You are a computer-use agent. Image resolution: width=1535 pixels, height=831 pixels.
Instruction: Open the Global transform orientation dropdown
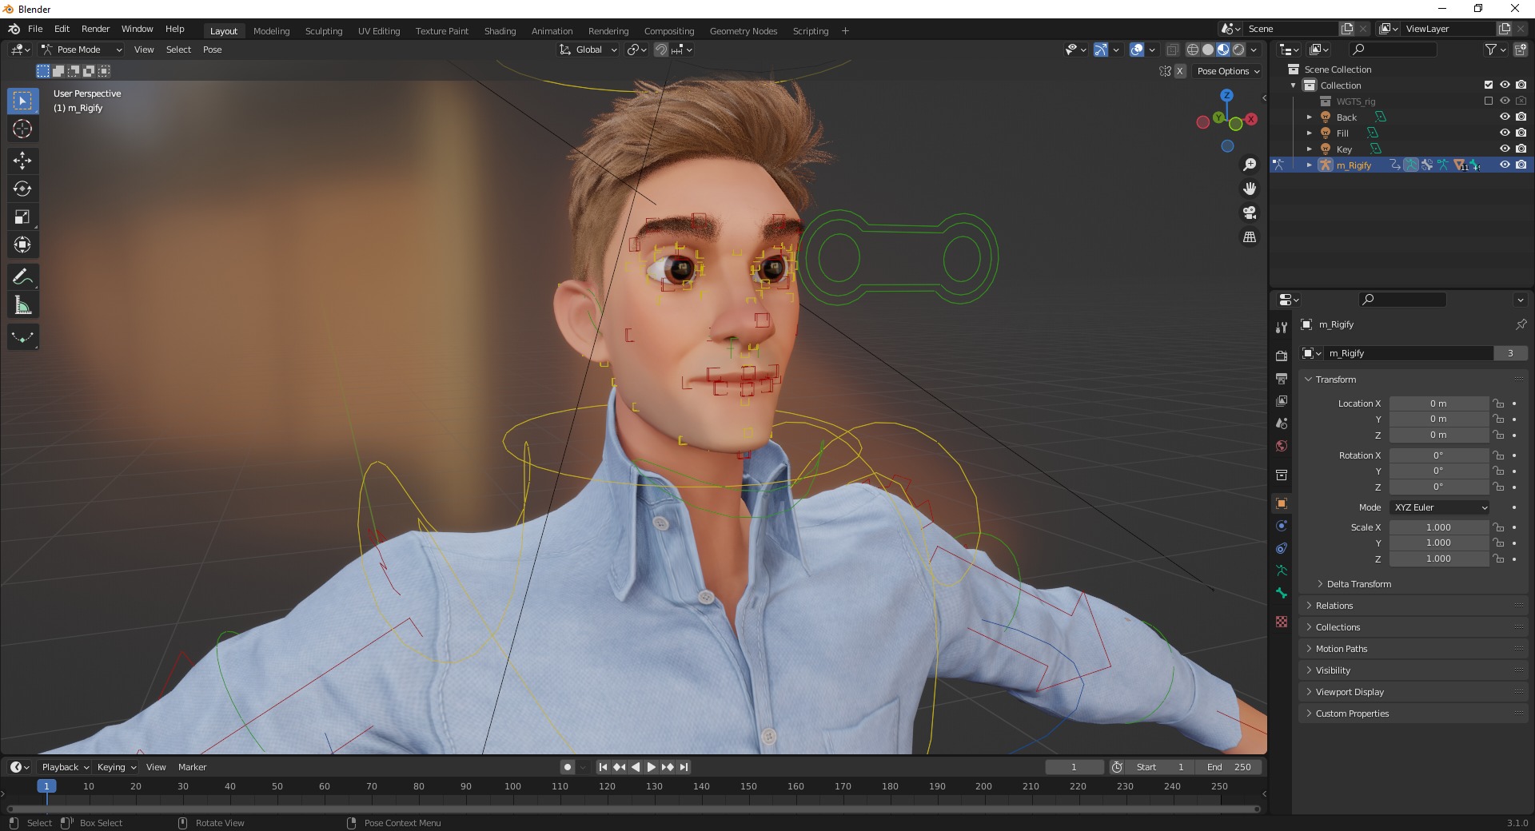588,50
